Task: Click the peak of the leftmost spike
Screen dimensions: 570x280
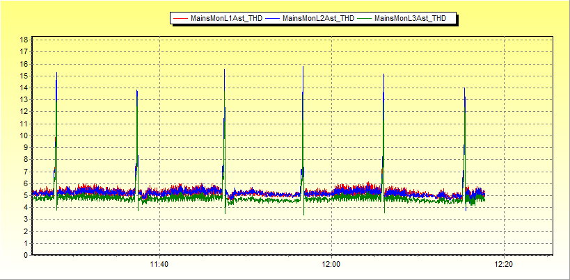Action: [56, 74]
